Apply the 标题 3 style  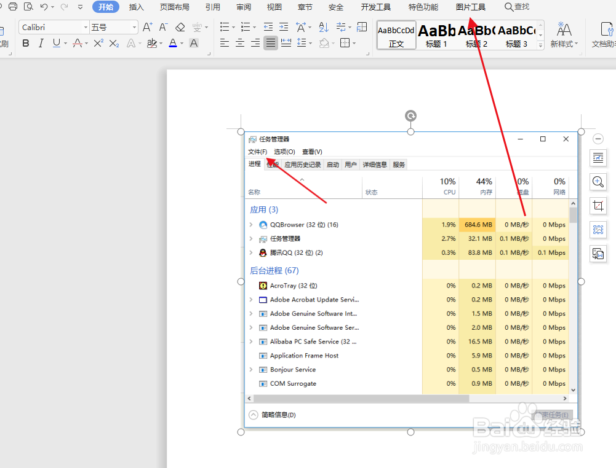coord(516,35)
